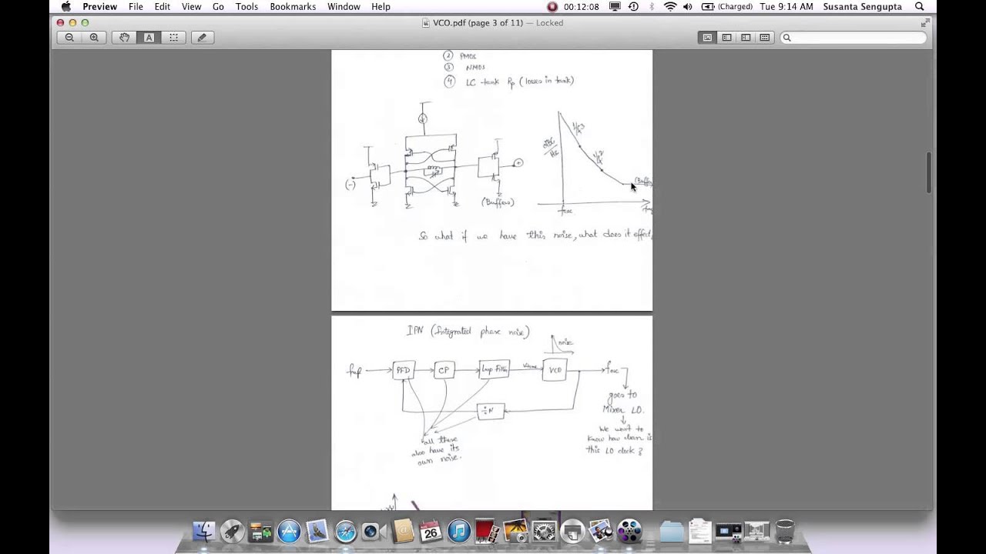Open the Preview application menu
This screenshot has width=986, height=554.
[x=100, y=7]
